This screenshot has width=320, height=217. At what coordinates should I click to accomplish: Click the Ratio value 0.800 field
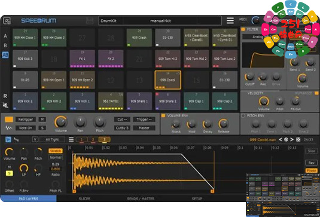click(x=56, y=169)
